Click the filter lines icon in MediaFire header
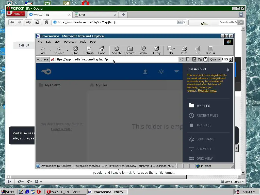 [x=177, y=71]
